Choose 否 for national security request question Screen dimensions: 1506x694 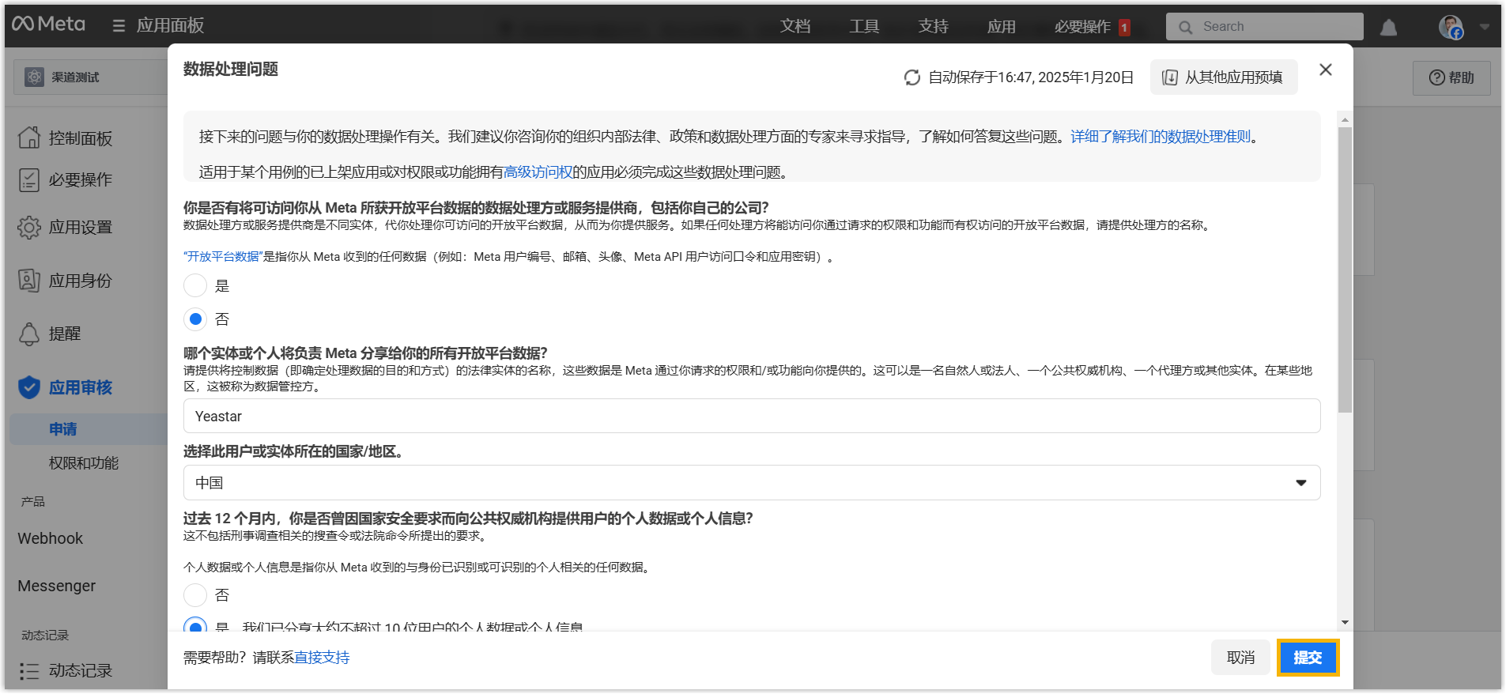pos(195,595)
